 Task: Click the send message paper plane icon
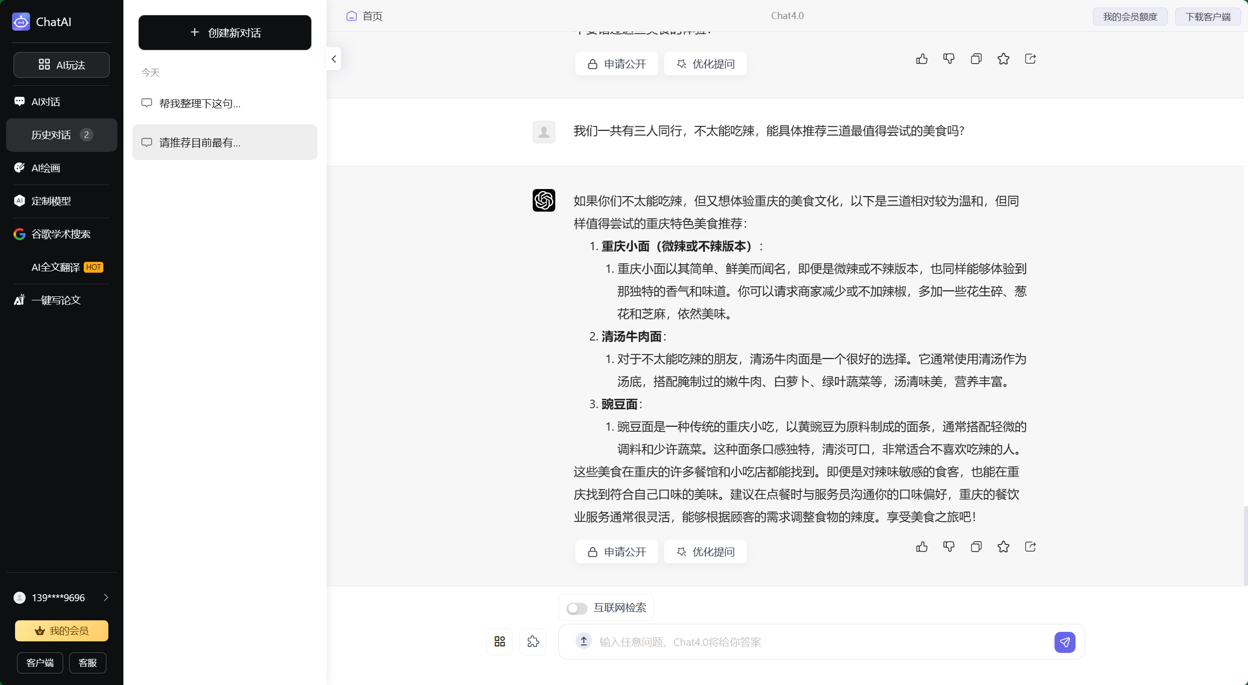1064,642
